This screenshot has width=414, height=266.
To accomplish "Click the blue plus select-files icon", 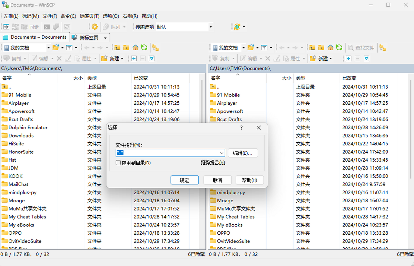I will click(134, 59).
